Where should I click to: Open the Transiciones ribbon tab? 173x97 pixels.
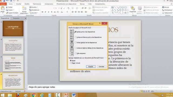click(37, 4)
